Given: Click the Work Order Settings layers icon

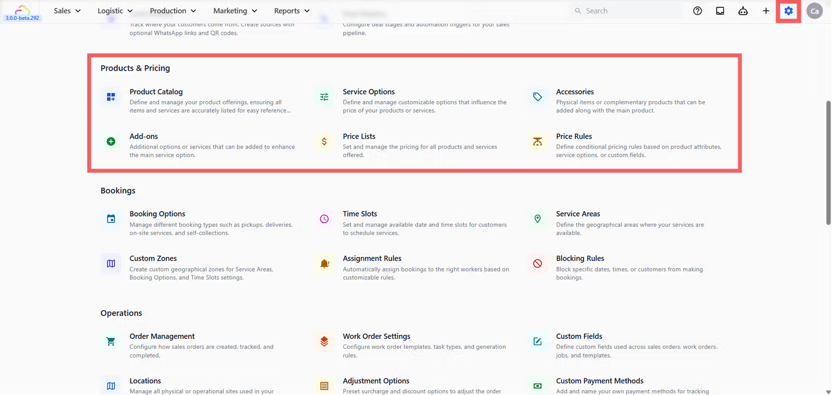Looking at the screenshot, I should point(324,342).
